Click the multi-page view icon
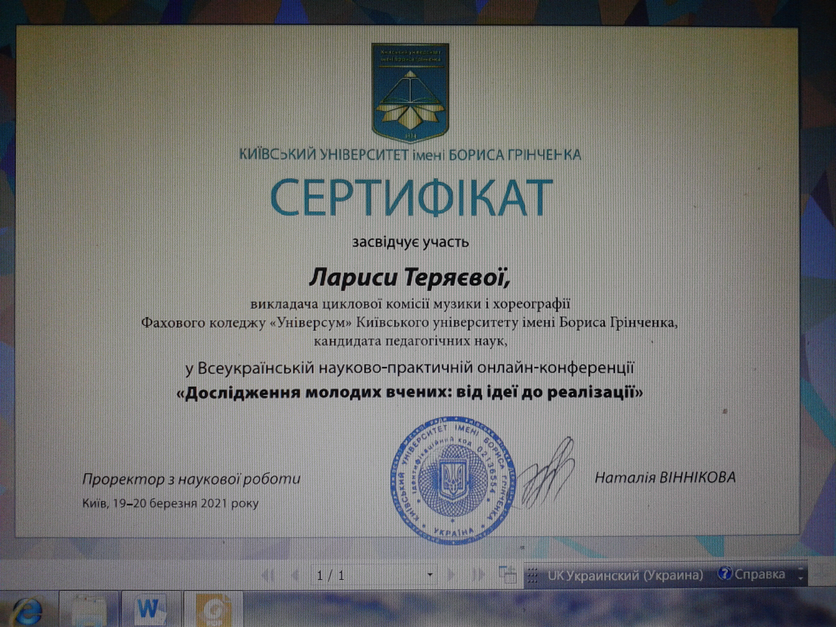The height and width of the screenshot is (627, 836). point(507,575)
